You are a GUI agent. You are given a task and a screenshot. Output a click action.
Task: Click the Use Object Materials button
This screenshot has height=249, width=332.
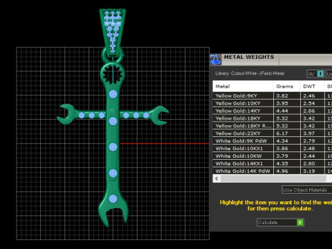[307, 190]
